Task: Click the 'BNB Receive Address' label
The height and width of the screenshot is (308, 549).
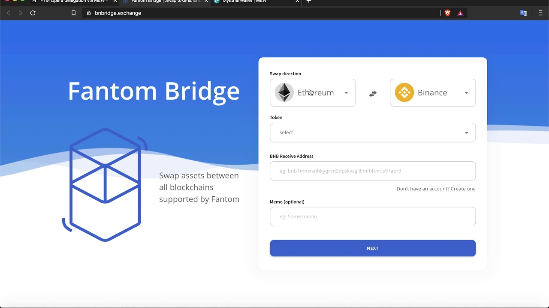Action: coord(291,156)
